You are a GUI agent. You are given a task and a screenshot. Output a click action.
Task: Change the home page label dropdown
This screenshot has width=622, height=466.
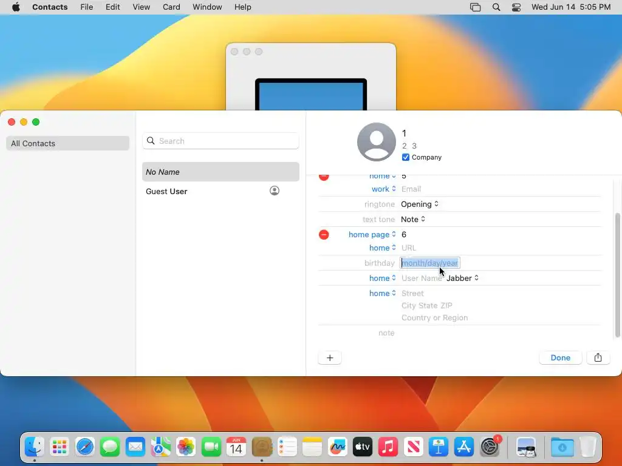(x=372, y=235)
